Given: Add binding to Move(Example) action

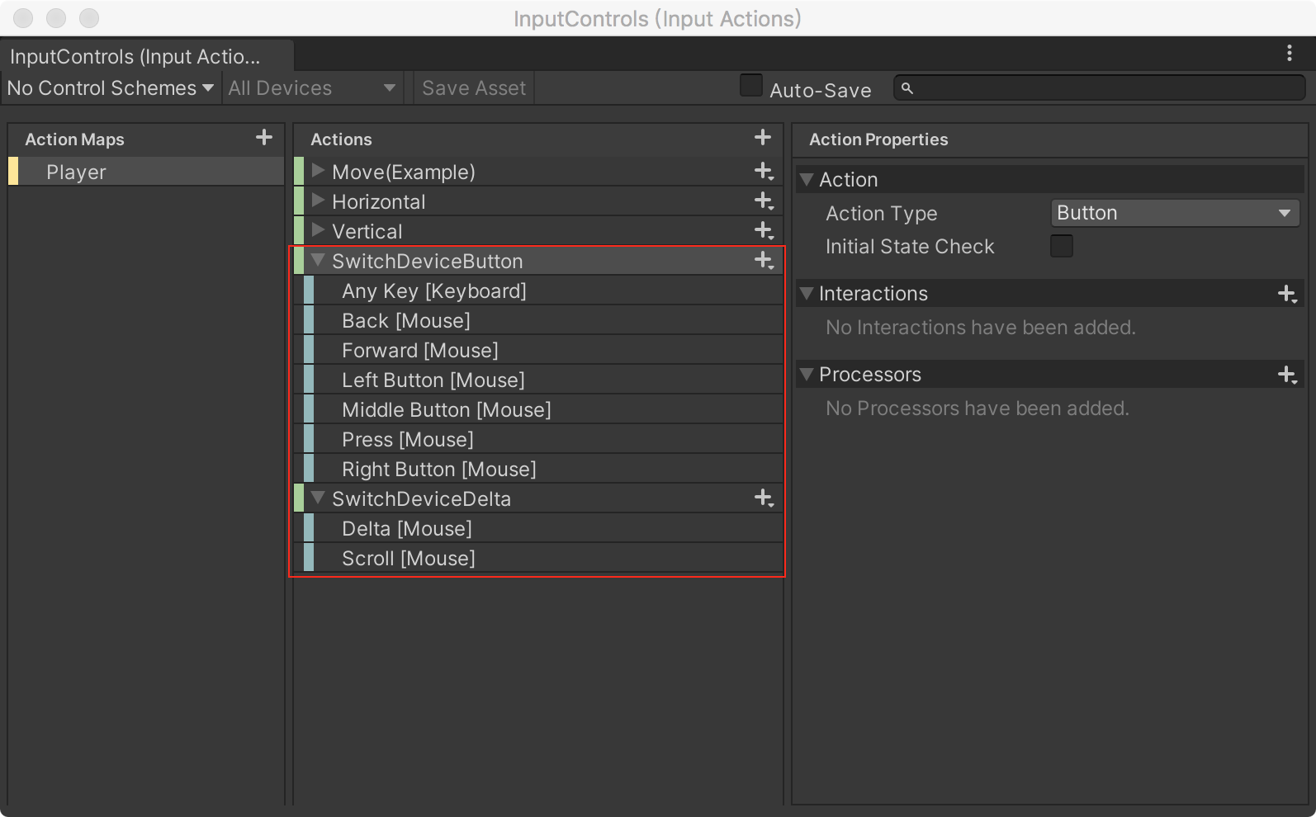Looking at the screenshot, I should coord(764,172).
